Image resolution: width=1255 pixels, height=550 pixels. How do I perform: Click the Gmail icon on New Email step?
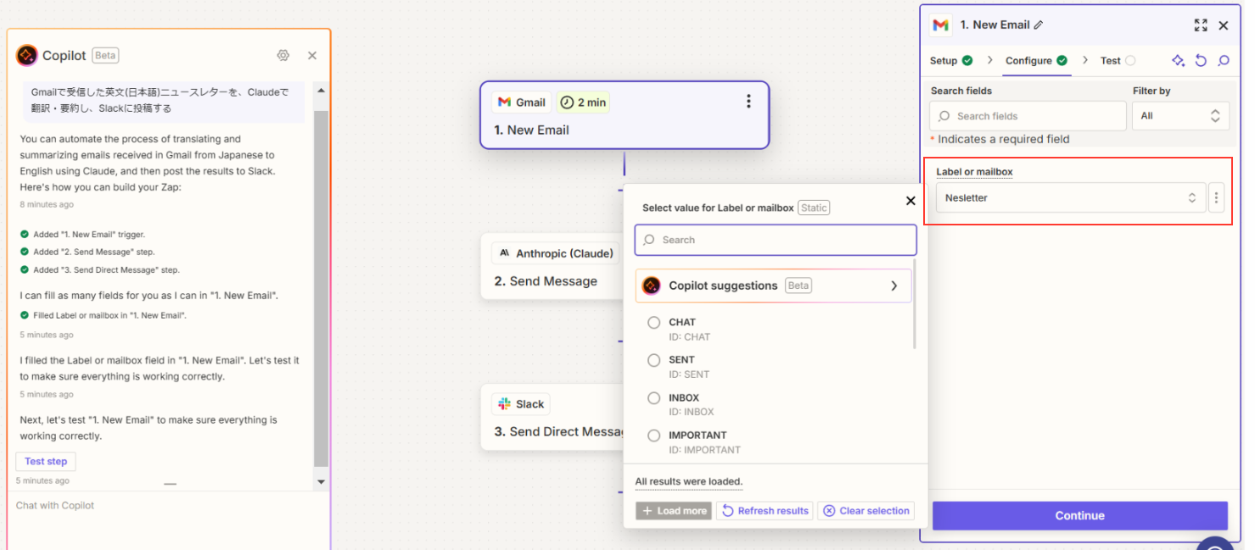pos(505,103)
